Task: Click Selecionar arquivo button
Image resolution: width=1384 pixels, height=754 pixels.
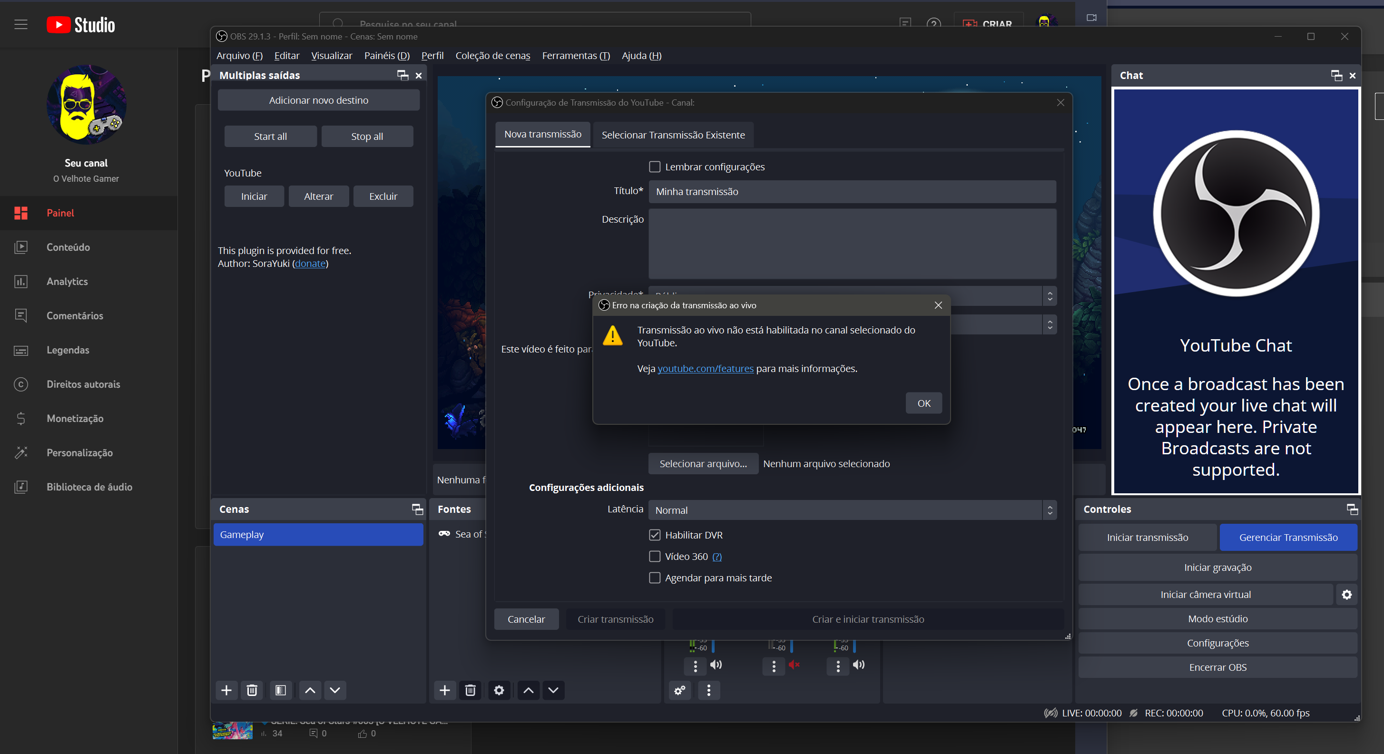Action: [x=703, y=463]
